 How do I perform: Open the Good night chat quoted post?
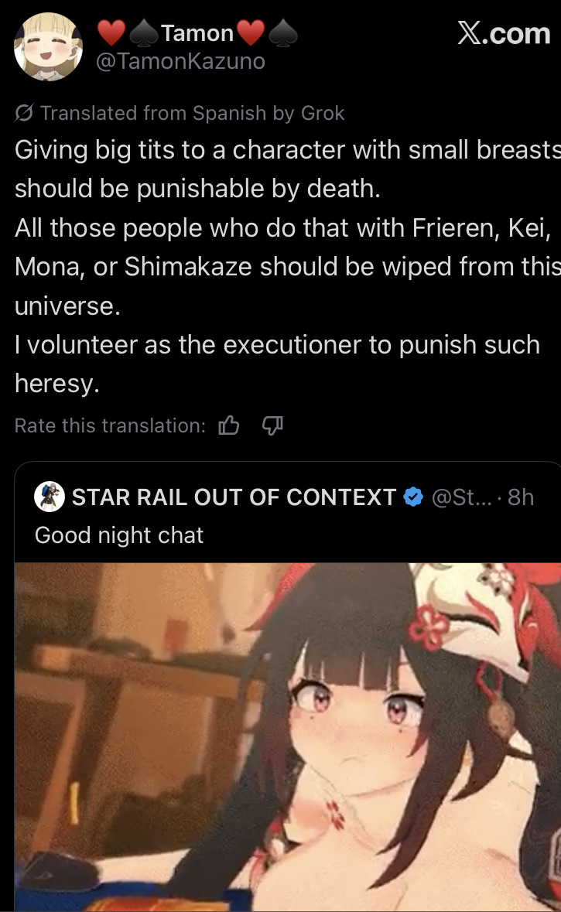(119, 535)
